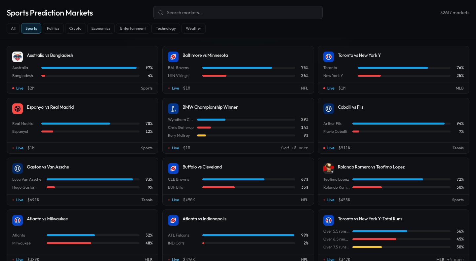This screenshot has height=261, width=476.
Task: Select the Chris Gotterup outcome label
Action: click(x=180, y=128)
